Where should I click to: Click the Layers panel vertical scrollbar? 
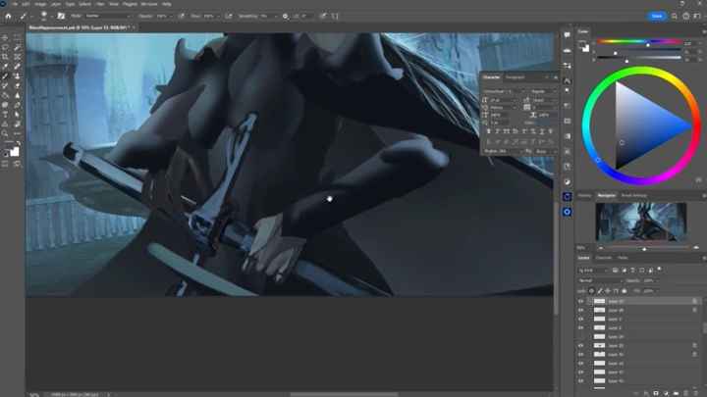pyautogui.click(x=704, y=327)
